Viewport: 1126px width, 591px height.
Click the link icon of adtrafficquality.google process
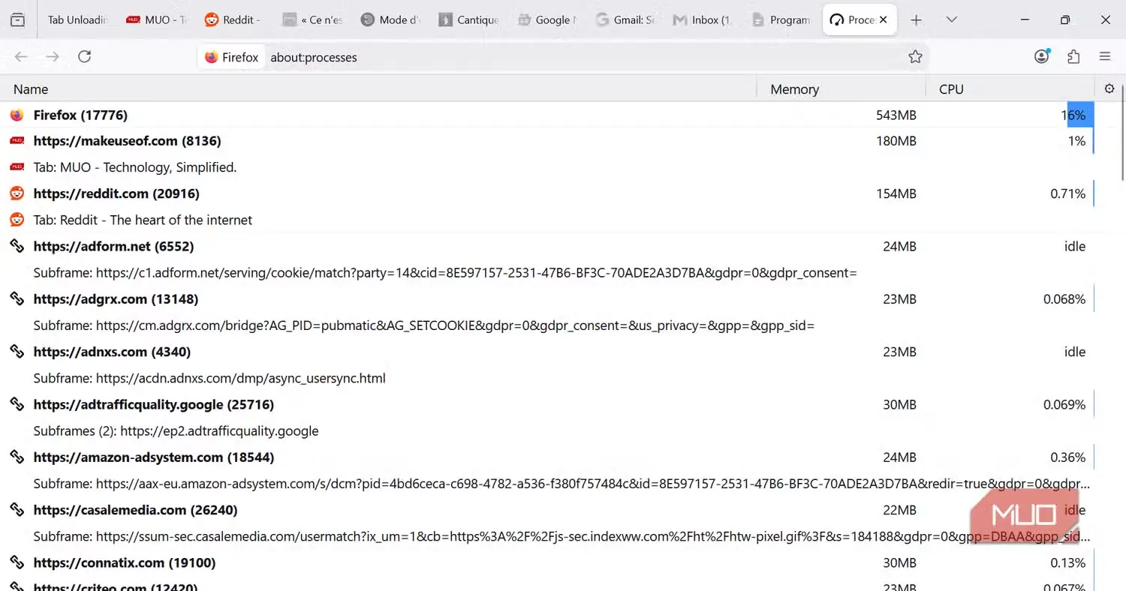tap(17, 404)
